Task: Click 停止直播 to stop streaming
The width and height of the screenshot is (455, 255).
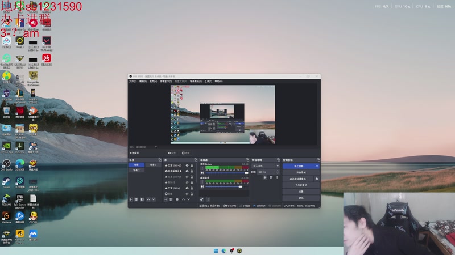Action: point(299,166)
